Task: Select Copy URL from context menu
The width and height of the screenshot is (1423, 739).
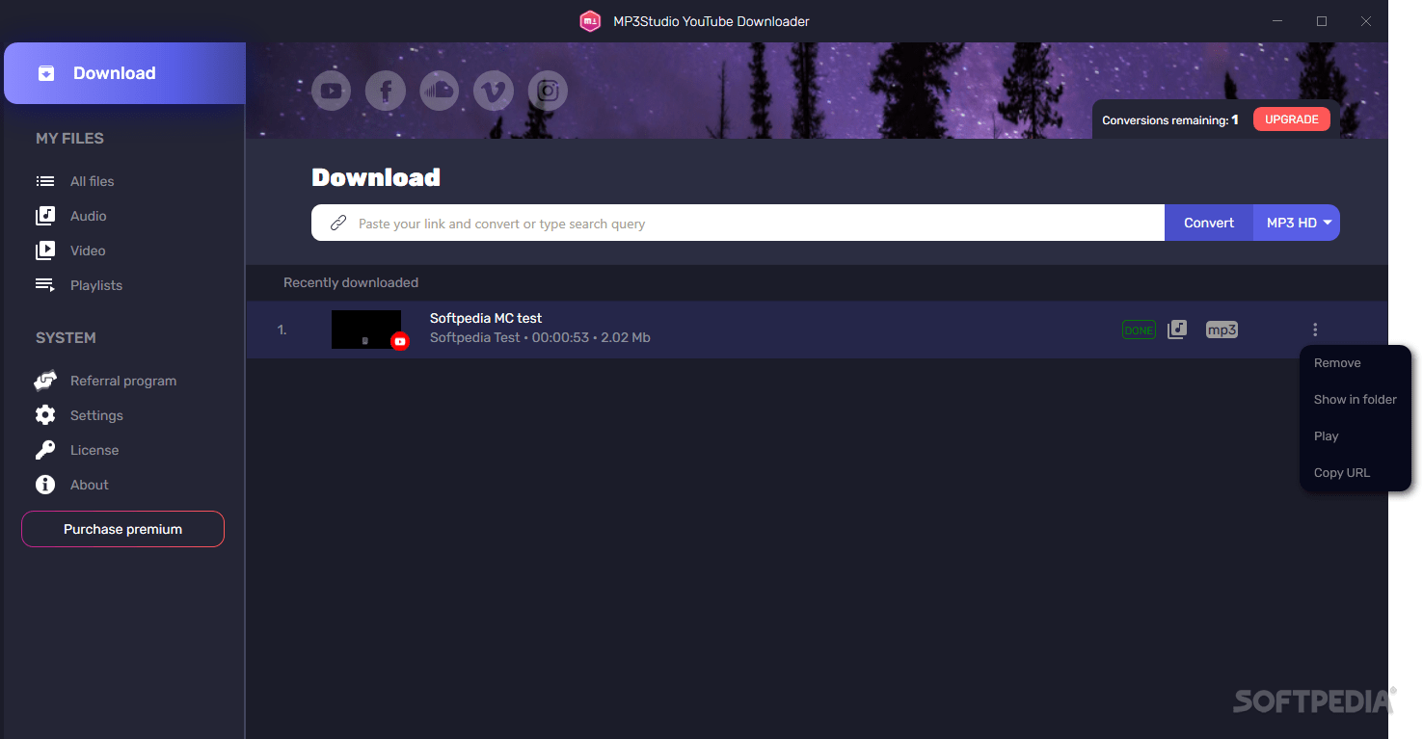Action: 1341,472
